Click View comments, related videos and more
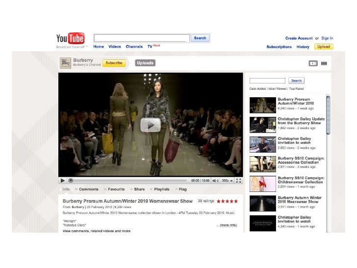Viewport: 357px width, 268px height. point(97,231)
